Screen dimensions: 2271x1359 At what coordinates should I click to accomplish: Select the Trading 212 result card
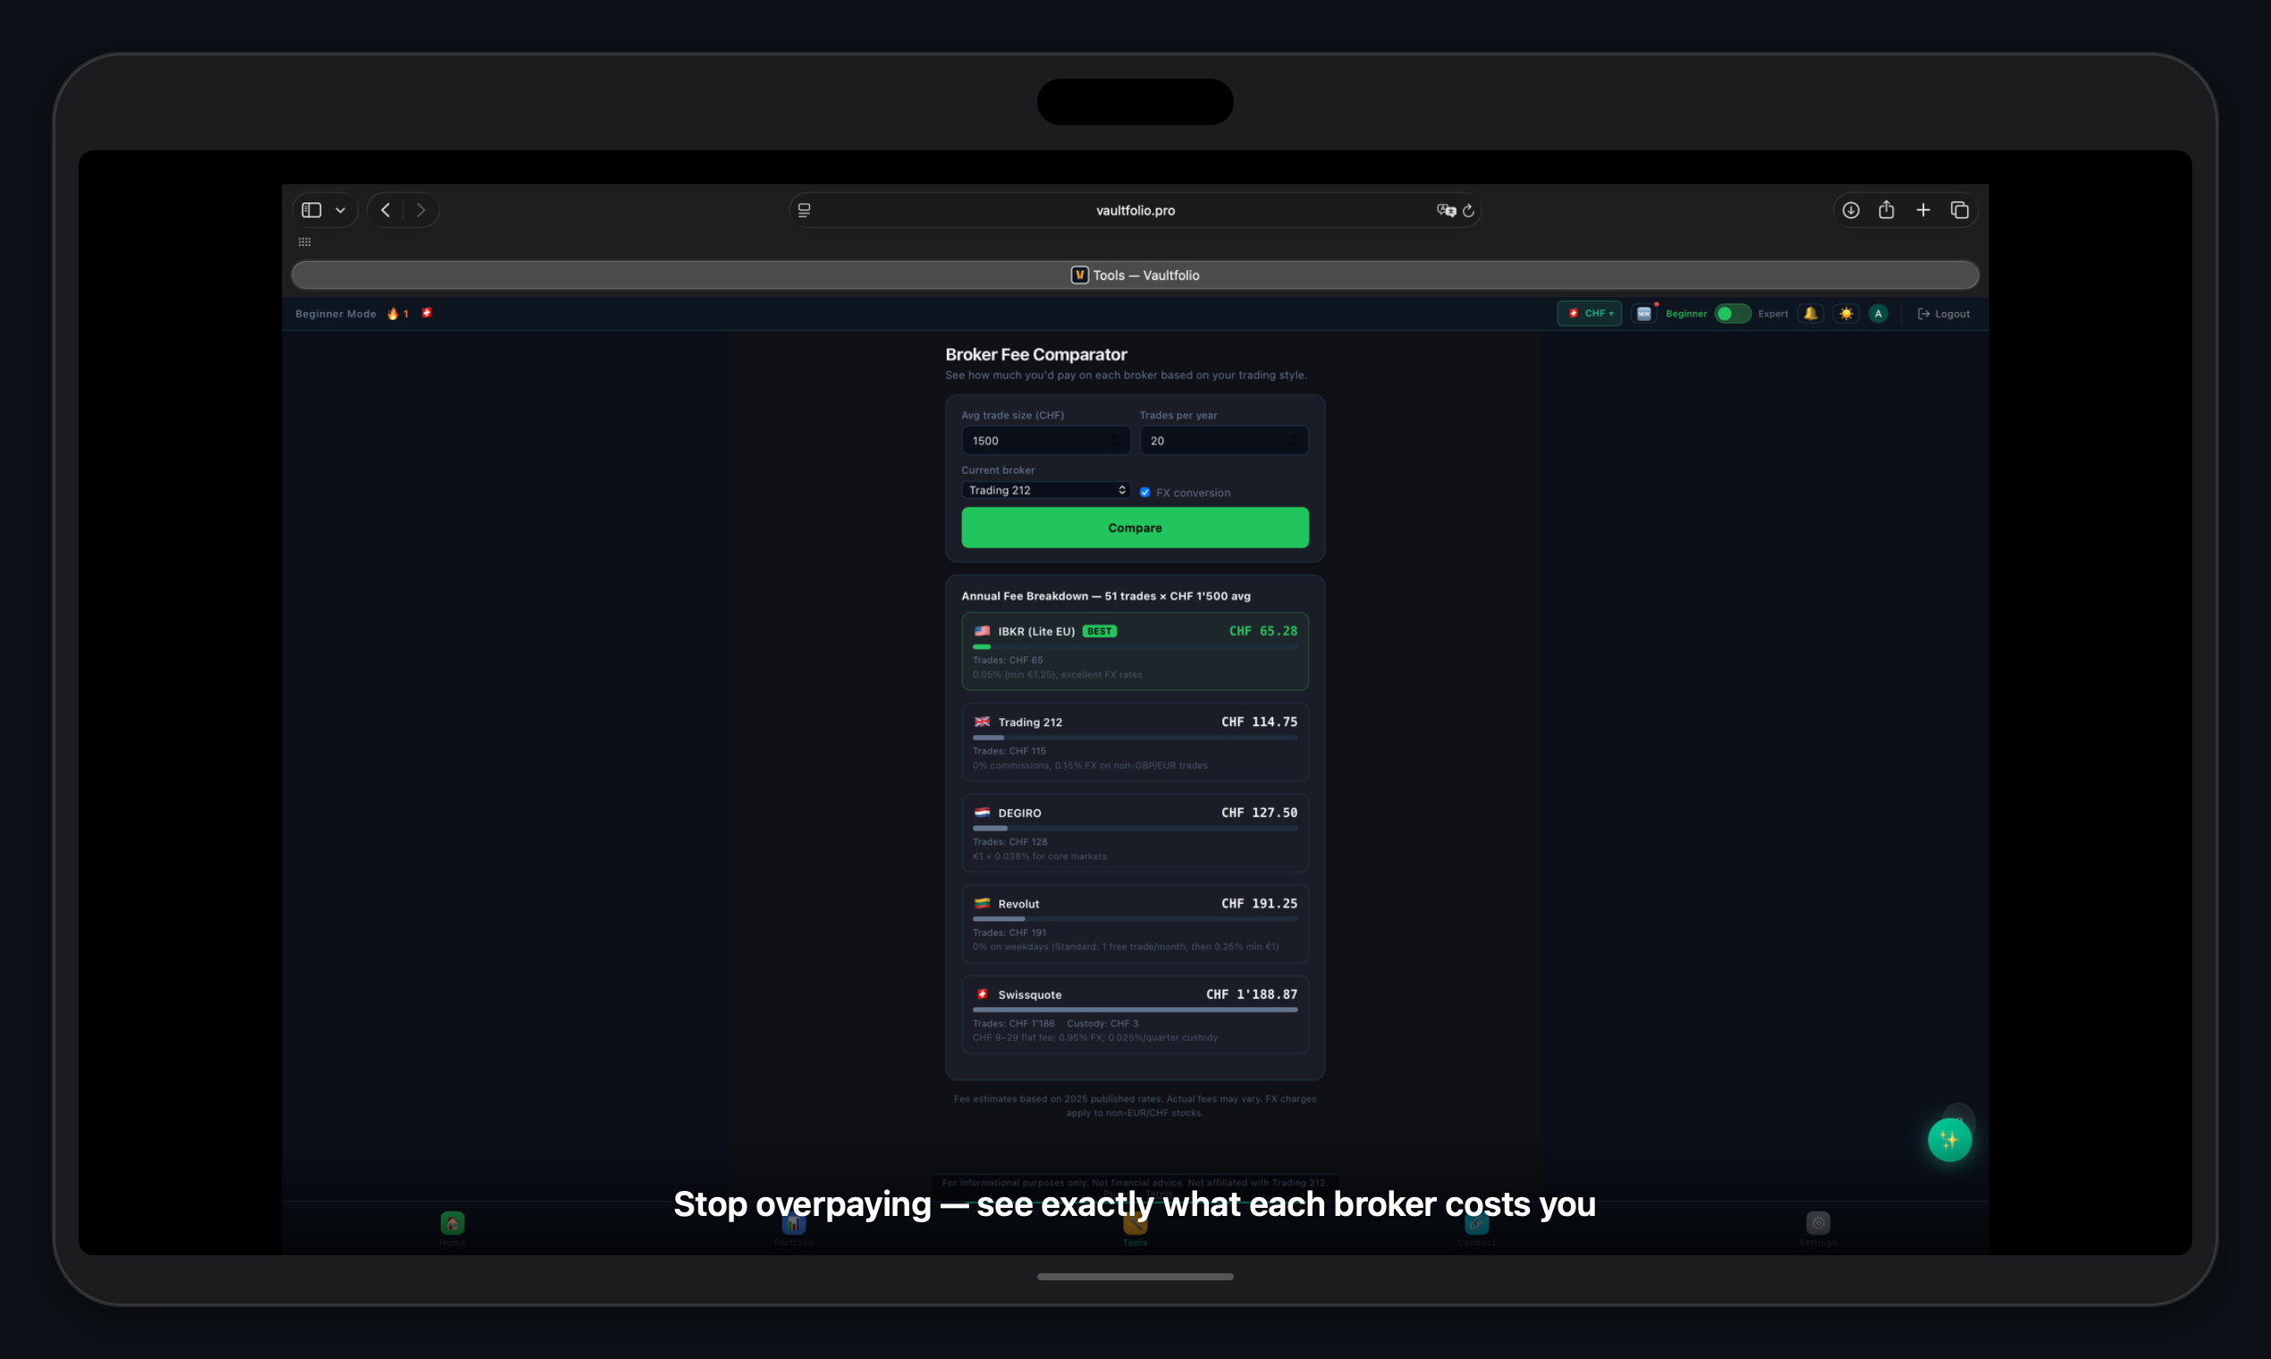coord(1135,742)
